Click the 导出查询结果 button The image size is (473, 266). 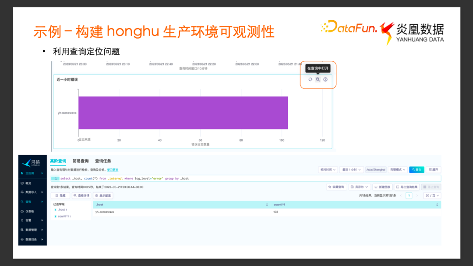click(406, 187)
